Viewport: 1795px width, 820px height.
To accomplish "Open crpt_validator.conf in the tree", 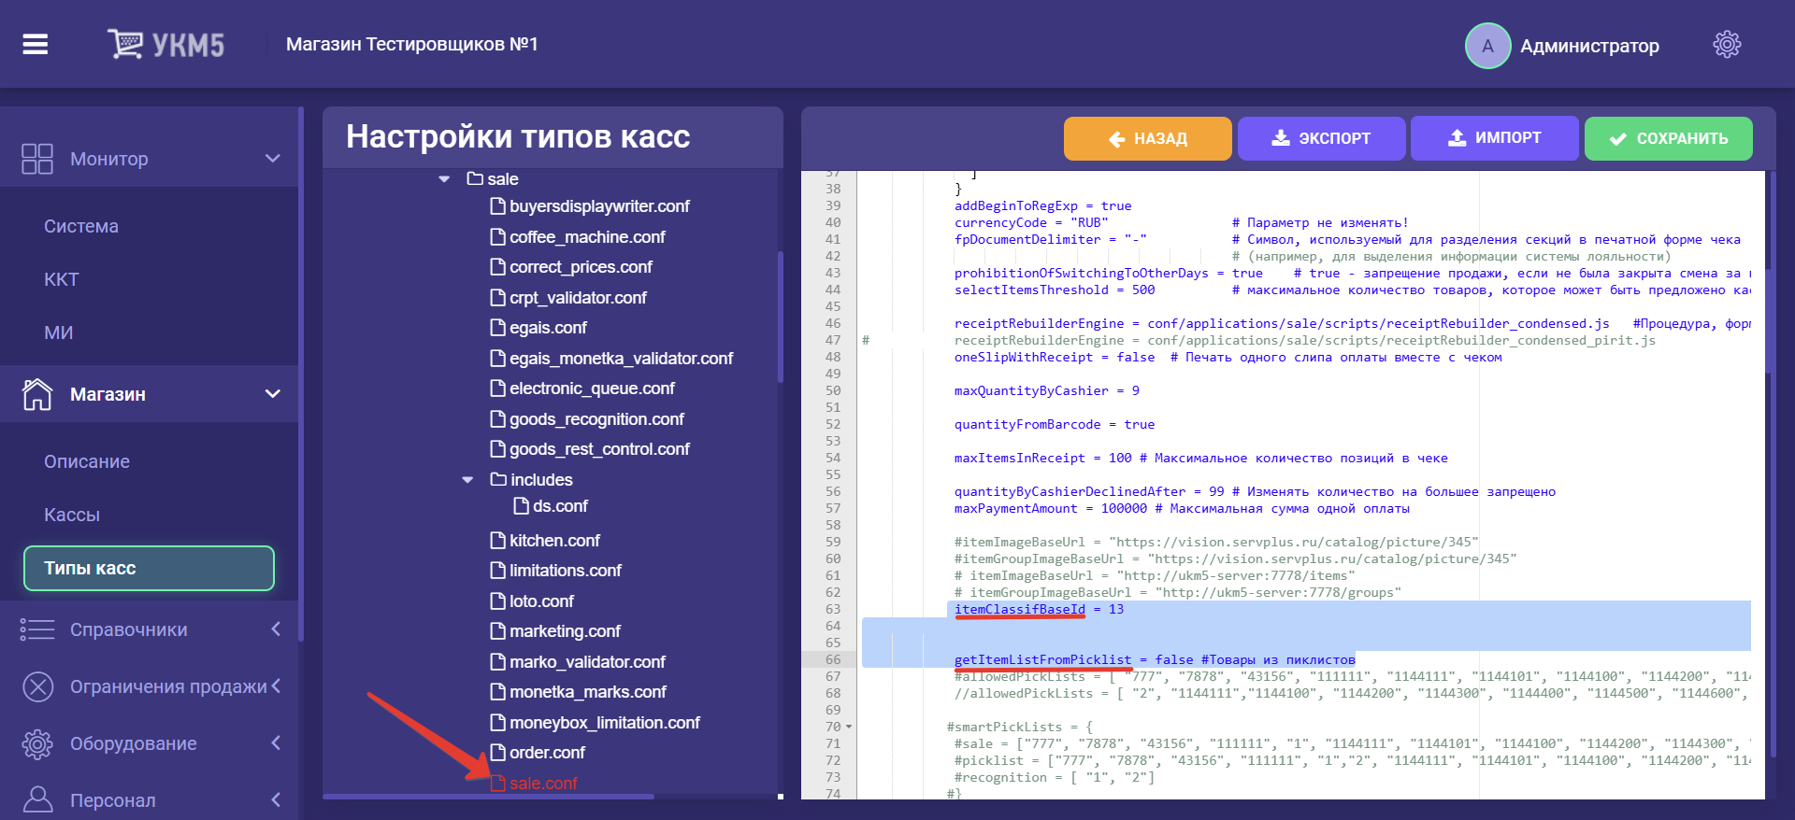I will [x=578, y=297].
